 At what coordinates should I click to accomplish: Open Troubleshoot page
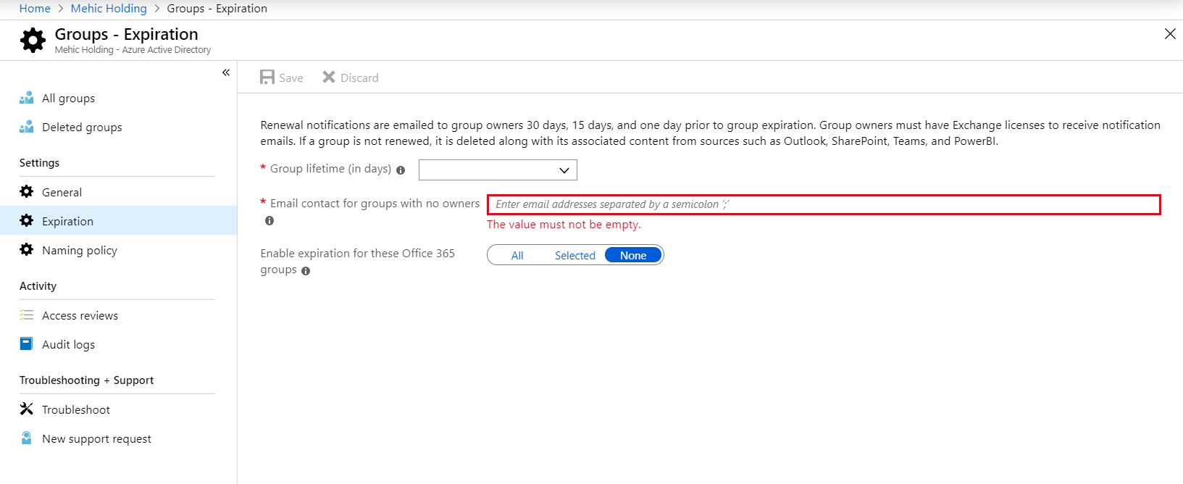click(x=118, y=409)
